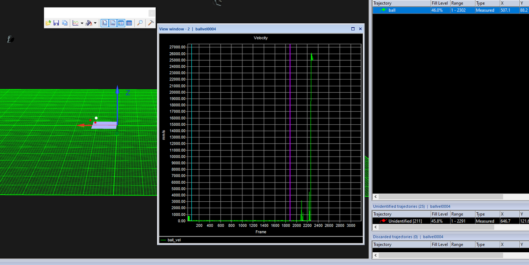Click the cyan start marker line in plot
This screenshot has height=265, width=529.
coord(192,132)
